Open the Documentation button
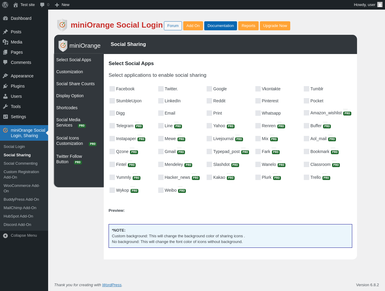Viewport: 385px width, 291px height. pyautogui.click(x=220, y=26)
